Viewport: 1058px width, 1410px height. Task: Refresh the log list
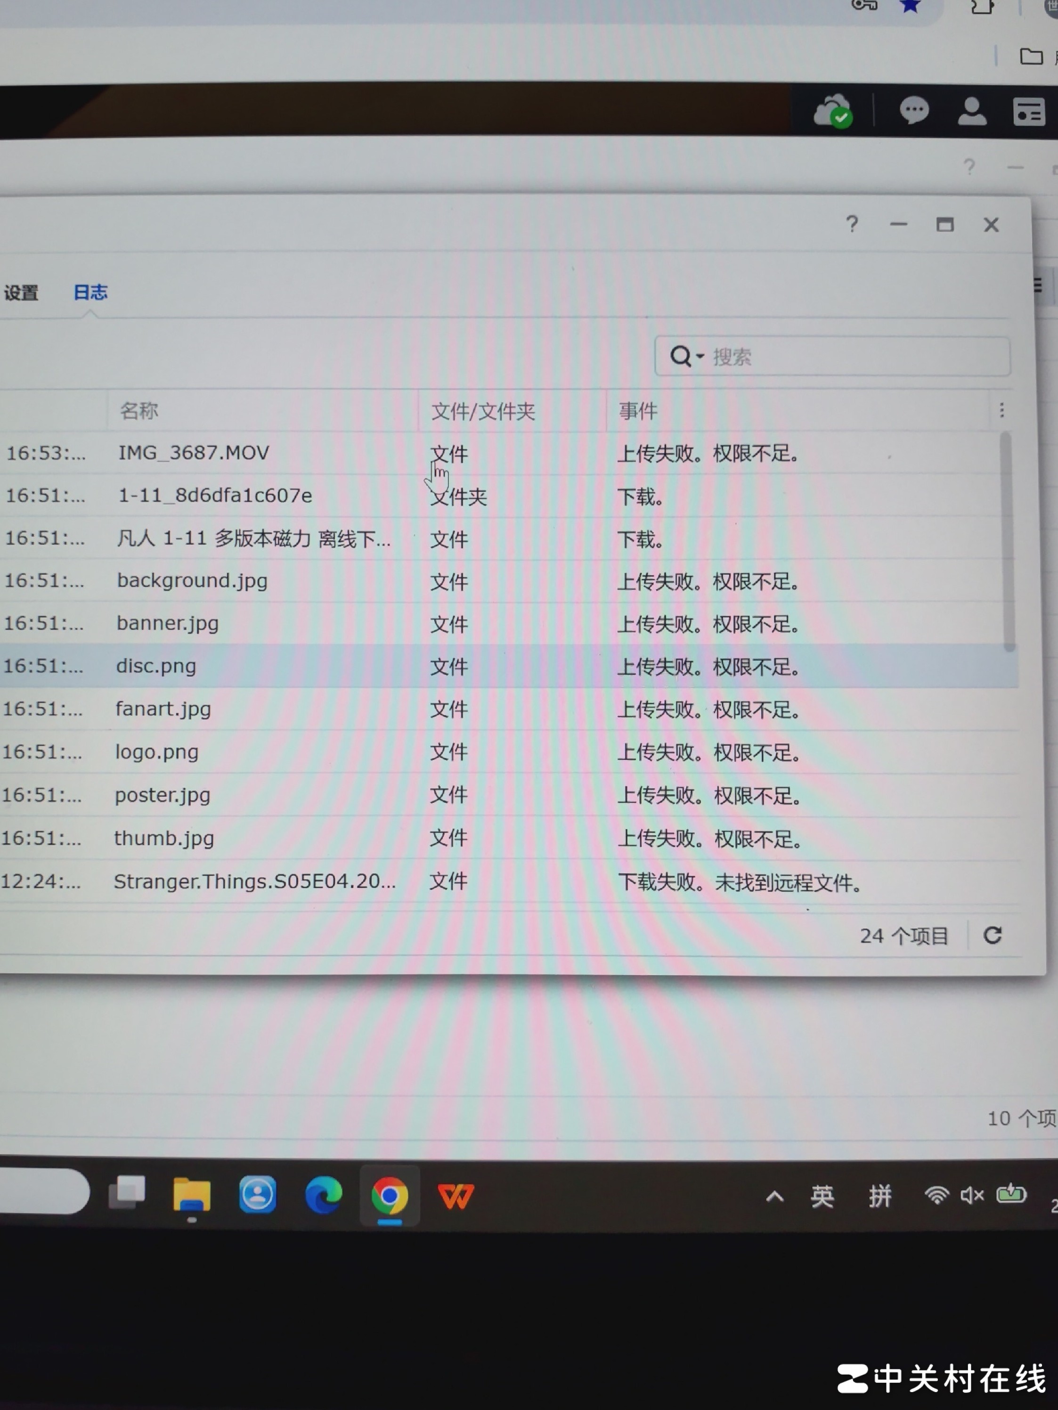[x=993, y=935]
